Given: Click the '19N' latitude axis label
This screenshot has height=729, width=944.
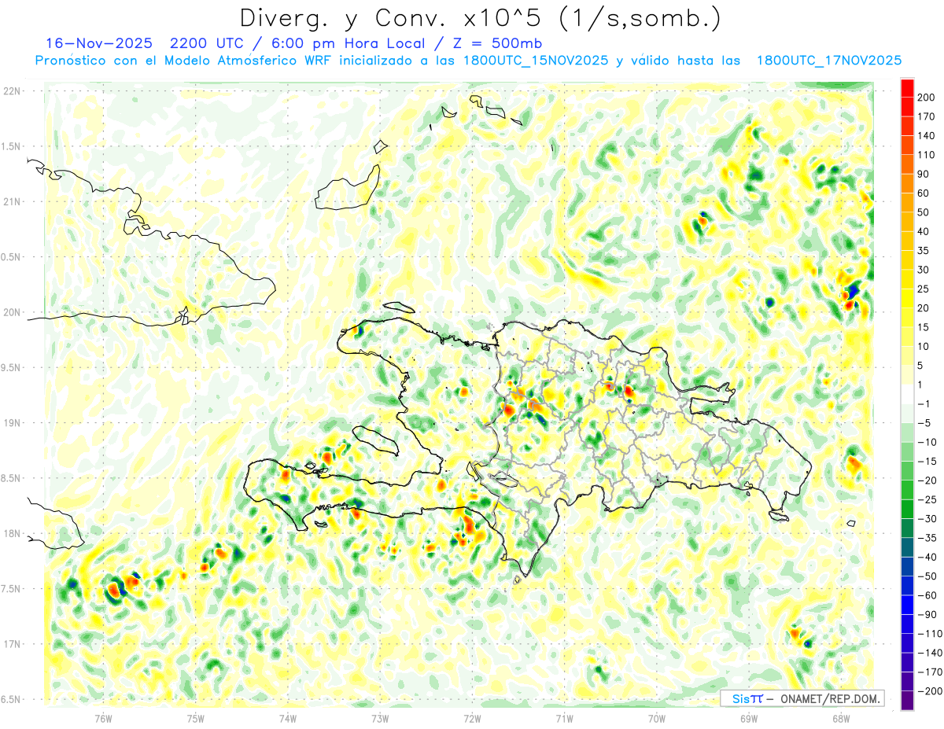Looking at the screenshot, I should coord(12,423).
